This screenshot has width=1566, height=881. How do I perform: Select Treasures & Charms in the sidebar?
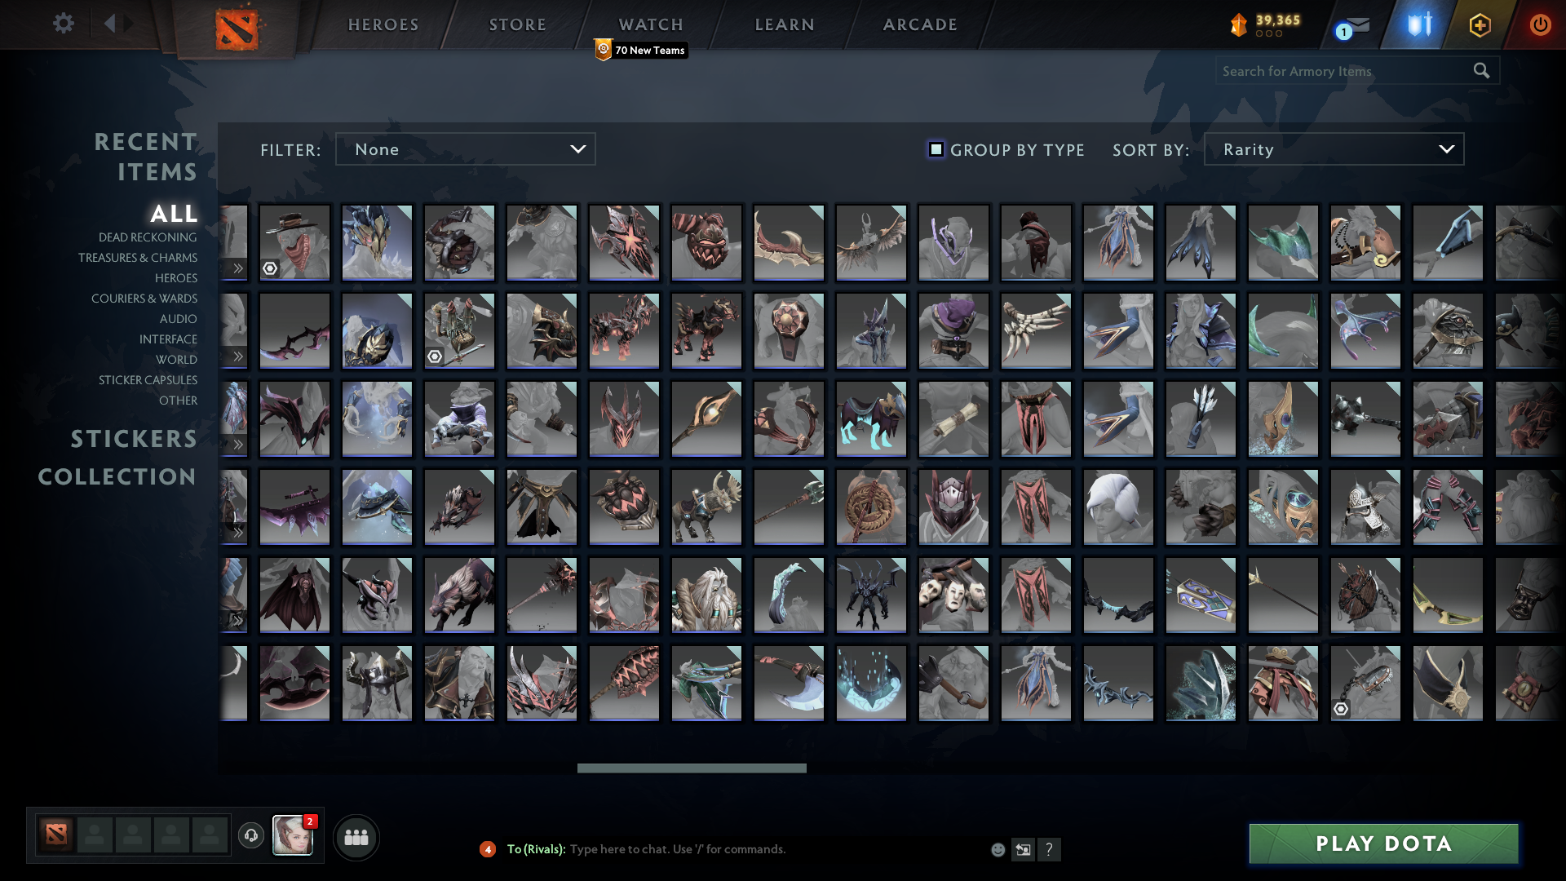tap(138, 258)
